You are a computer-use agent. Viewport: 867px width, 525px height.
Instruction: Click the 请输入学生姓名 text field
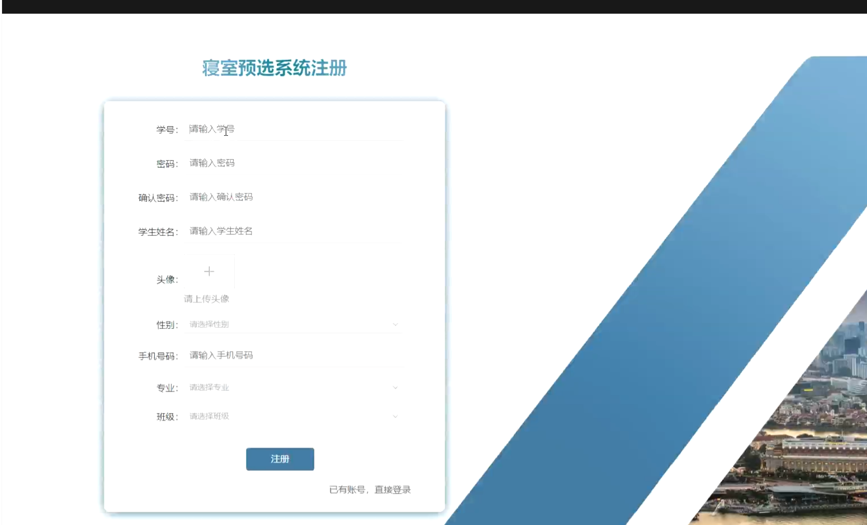coord(294,231)
